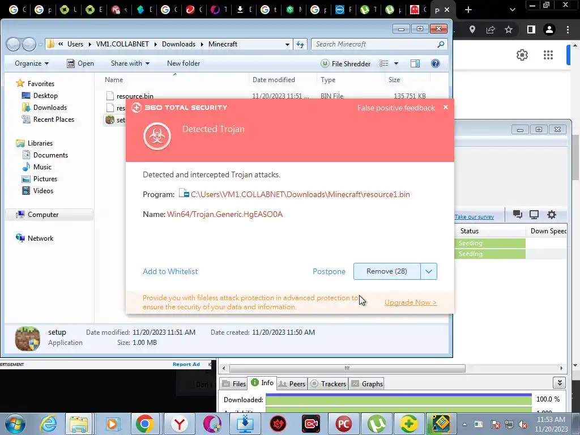Open Internet Explorer from the taskbar

[x=49, y=424]
